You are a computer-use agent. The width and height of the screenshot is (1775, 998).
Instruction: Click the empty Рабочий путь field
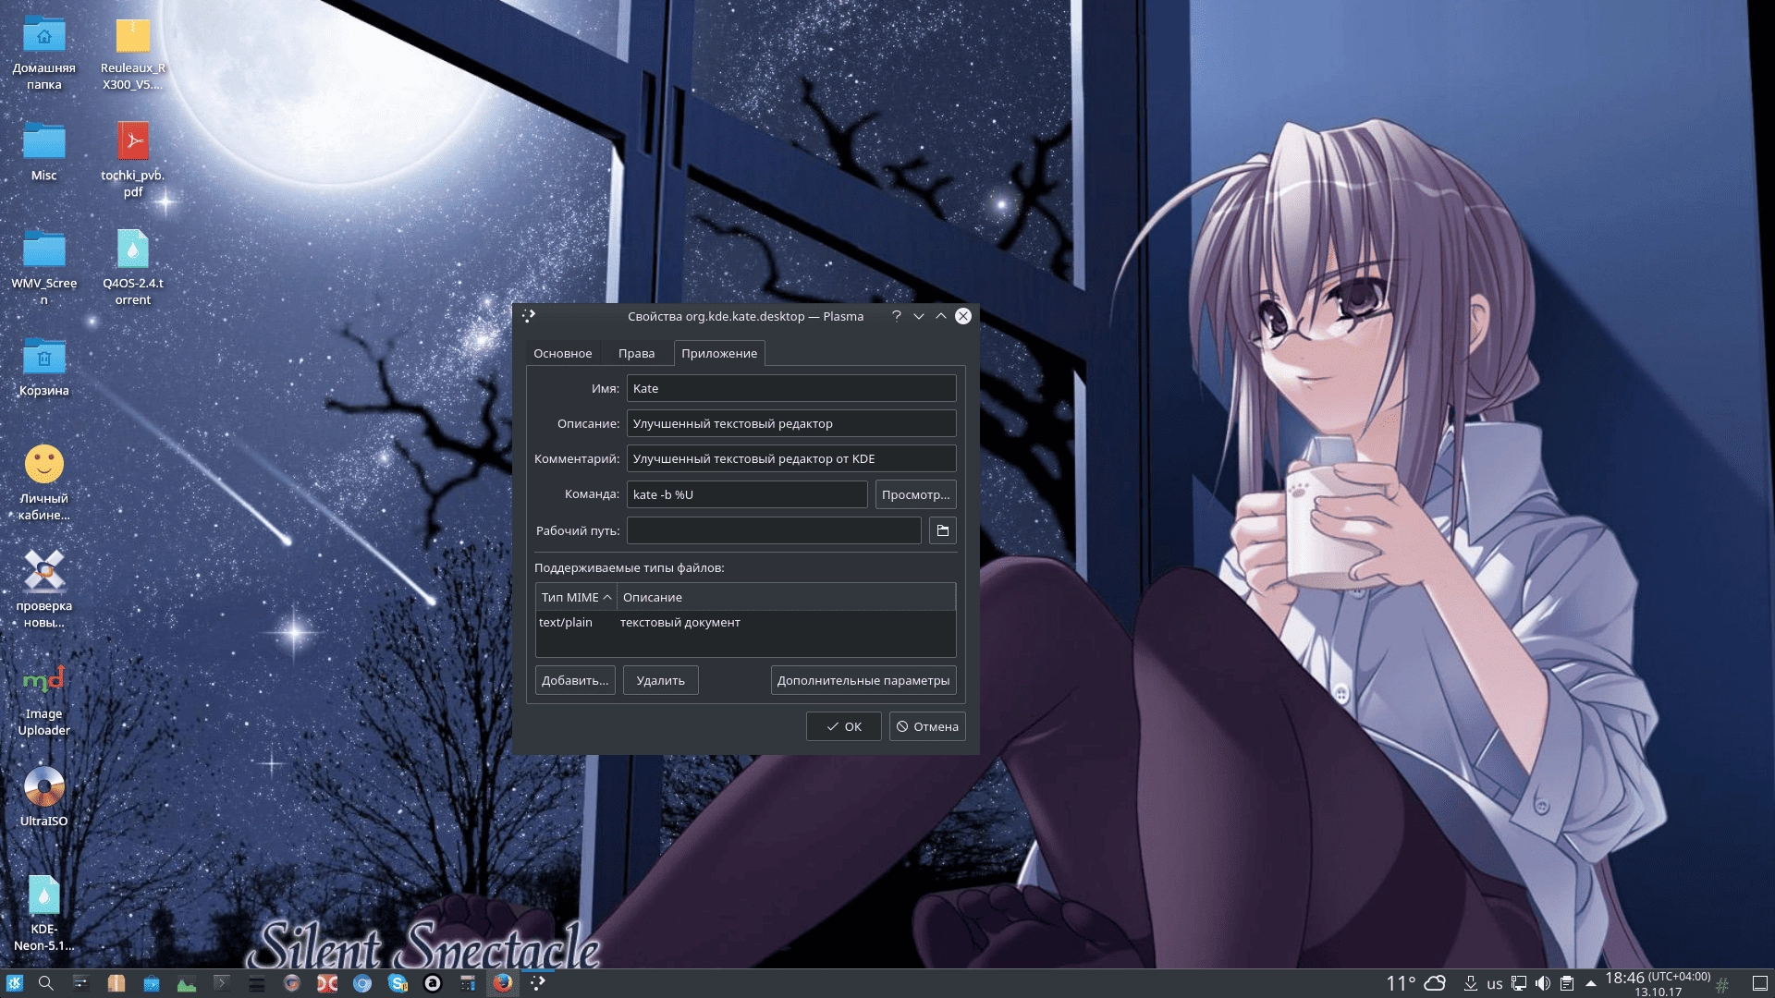coord(774,530)
